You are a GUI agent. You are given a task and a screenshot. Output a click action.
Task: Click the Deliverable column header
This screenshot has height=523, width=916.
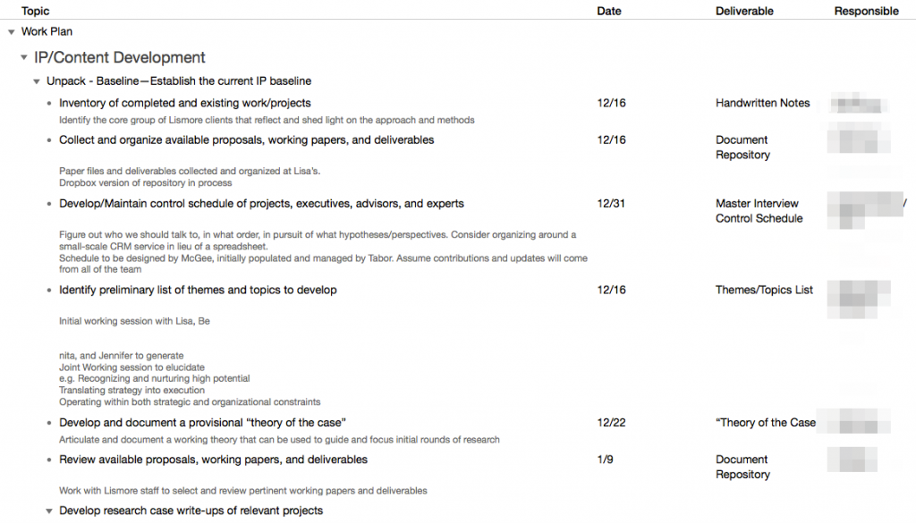pos(744,11)
